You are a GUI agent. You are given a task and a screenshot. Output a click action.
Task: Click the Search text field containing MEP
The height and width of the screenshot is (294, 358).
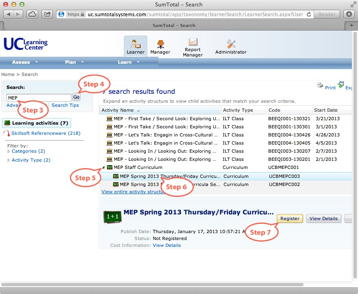(x=39, y=97)
